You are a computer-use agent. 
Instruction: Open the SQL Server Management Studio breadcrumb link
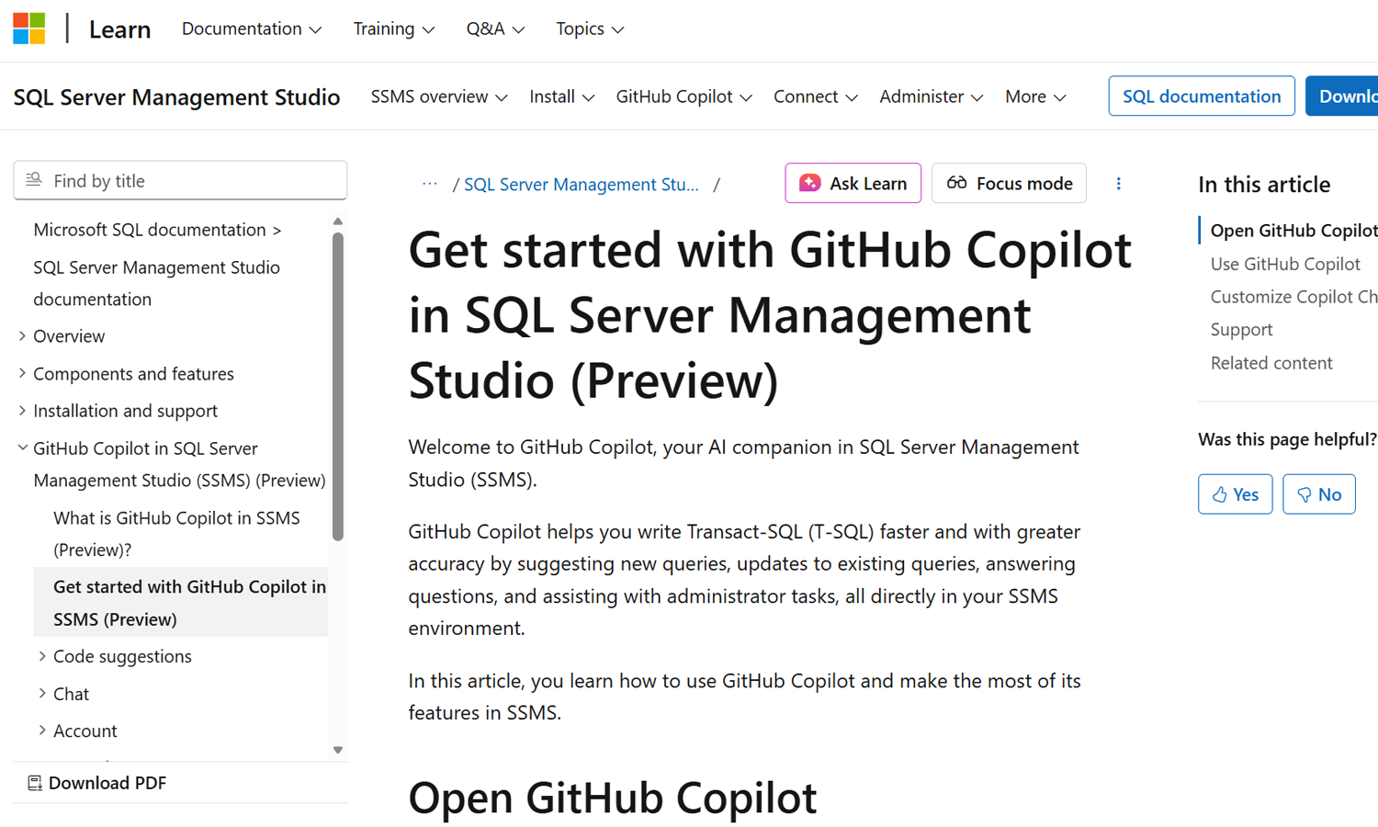tap(581, 185)
